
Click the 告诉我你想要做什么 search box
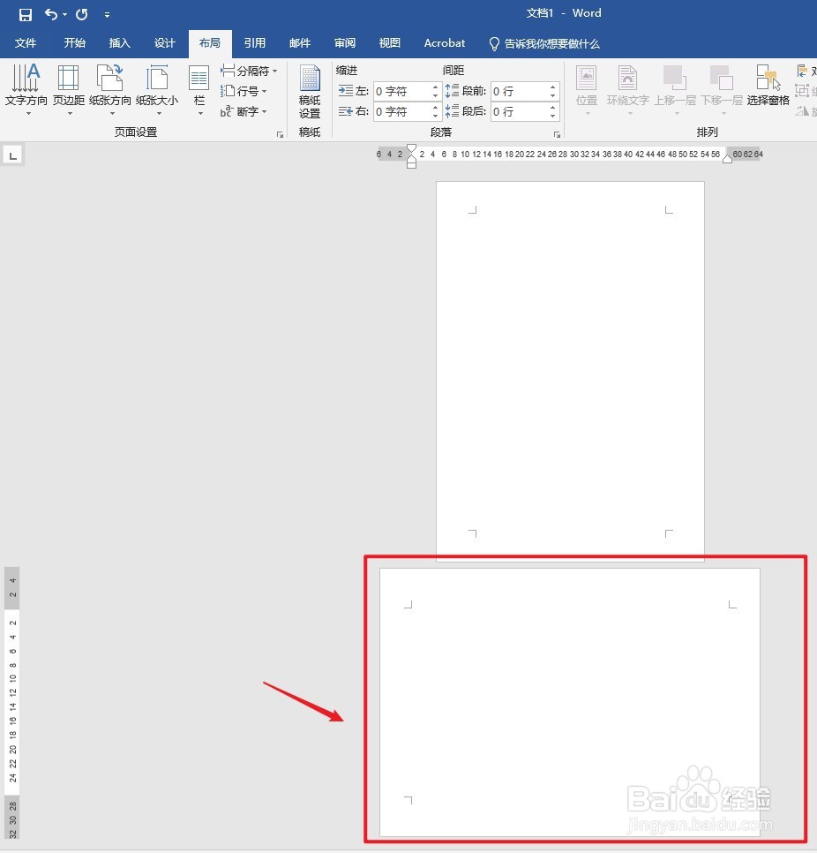(x=544, y=43)
